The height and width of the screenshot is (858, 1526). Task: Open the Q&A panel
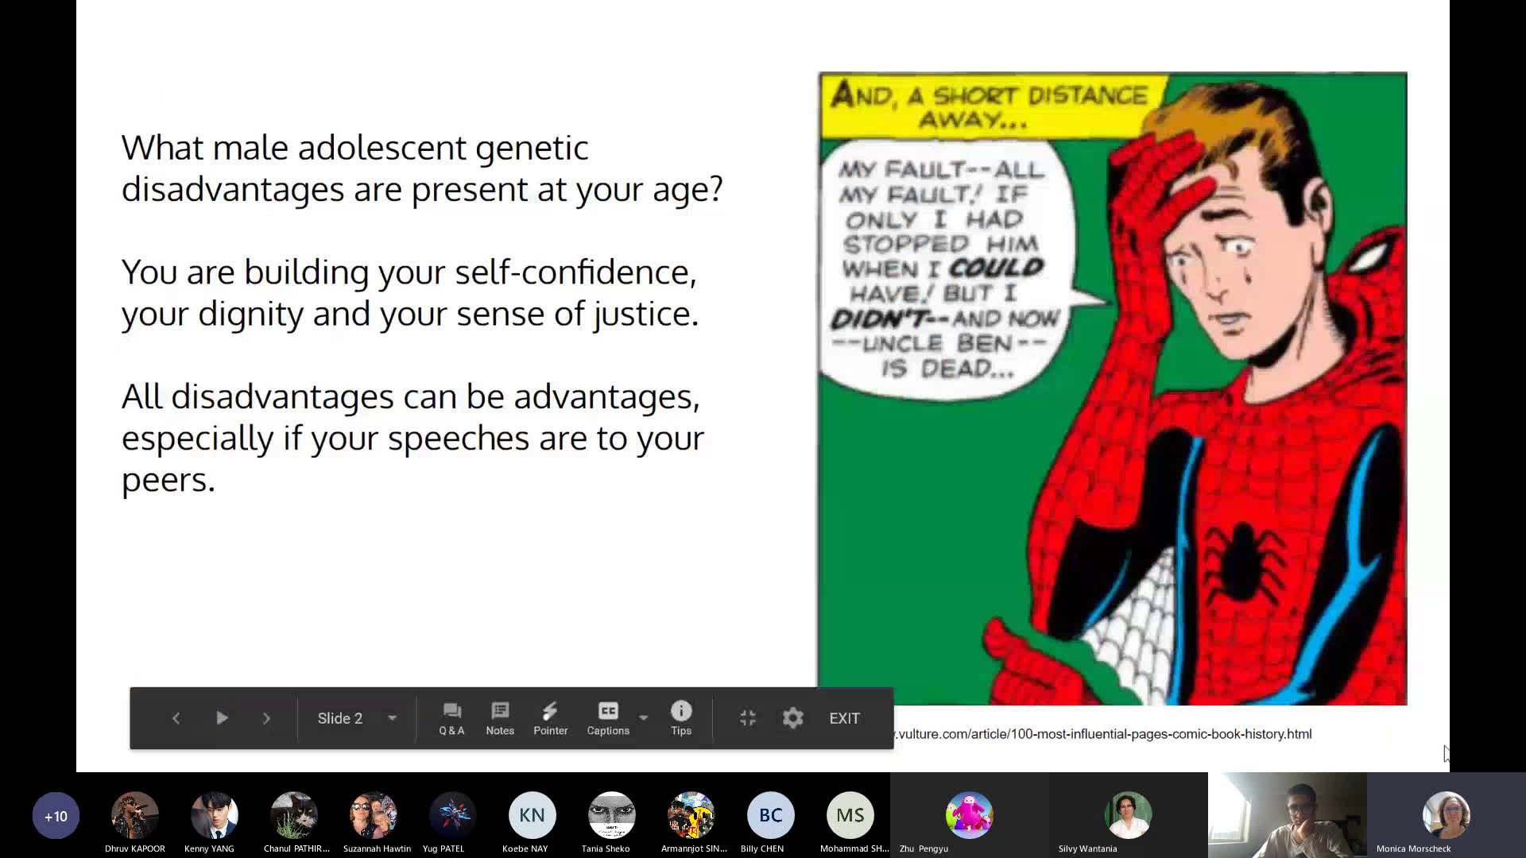click(x=451, y=718)
